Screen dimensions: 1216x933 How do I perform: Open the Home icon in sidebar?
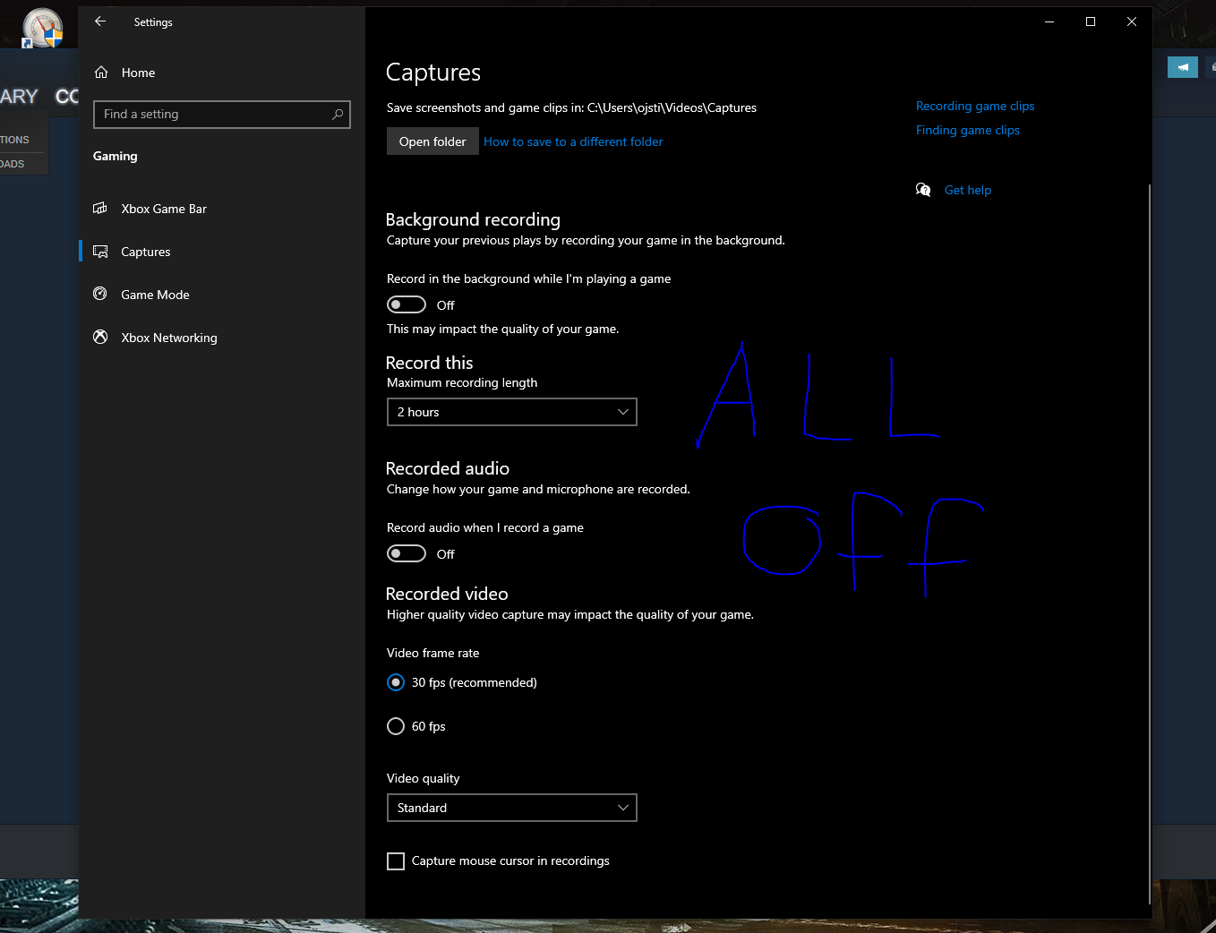pyautogui.click(x=101, y=73)
